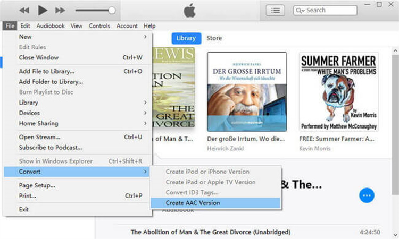Switch to the Library tab
399x239 pixels.
coord(186,38)
